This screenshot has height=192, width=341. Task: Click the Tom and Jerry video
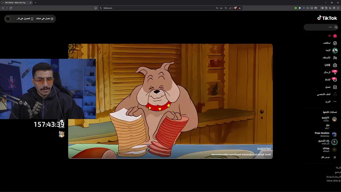tap(170, 101)
